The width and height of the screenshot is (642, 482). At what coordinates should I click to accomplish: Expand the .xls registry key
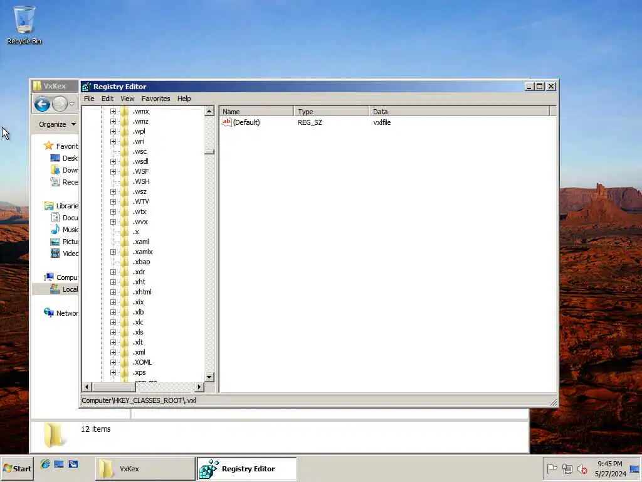(113, 333)
